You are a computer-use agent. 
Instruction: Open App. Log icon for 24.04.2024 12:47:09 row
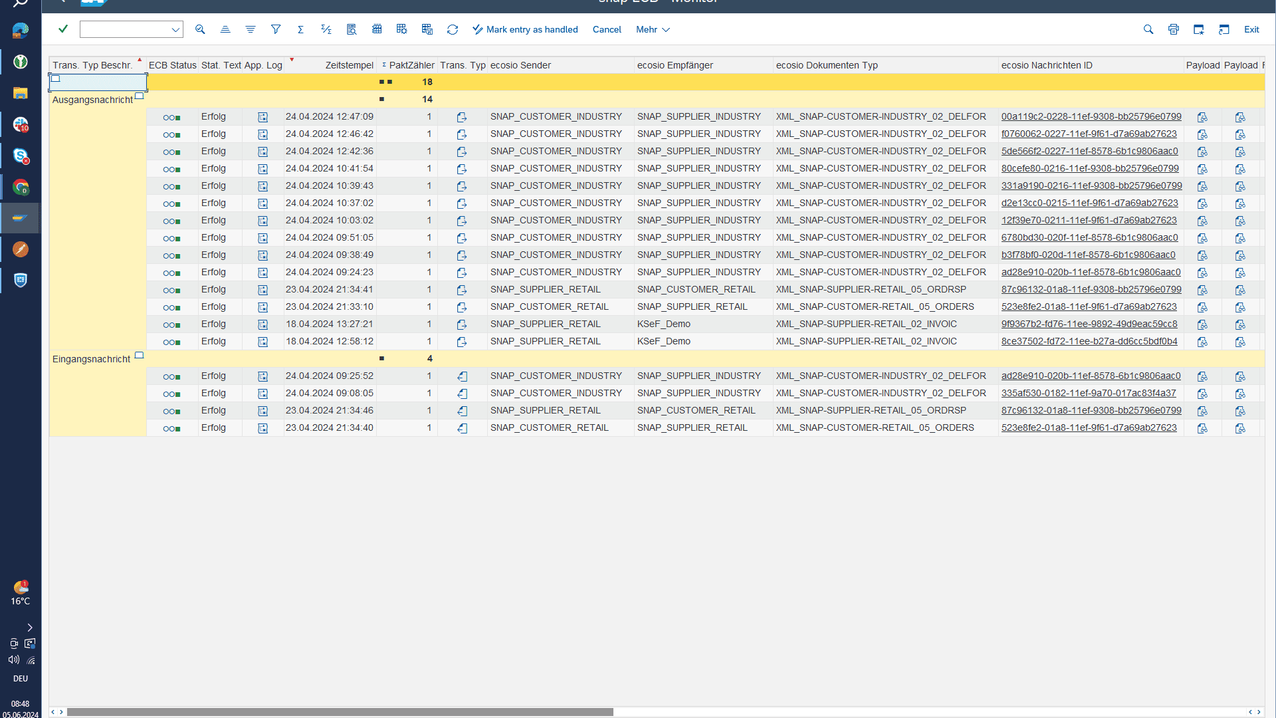tap(263, 117)
